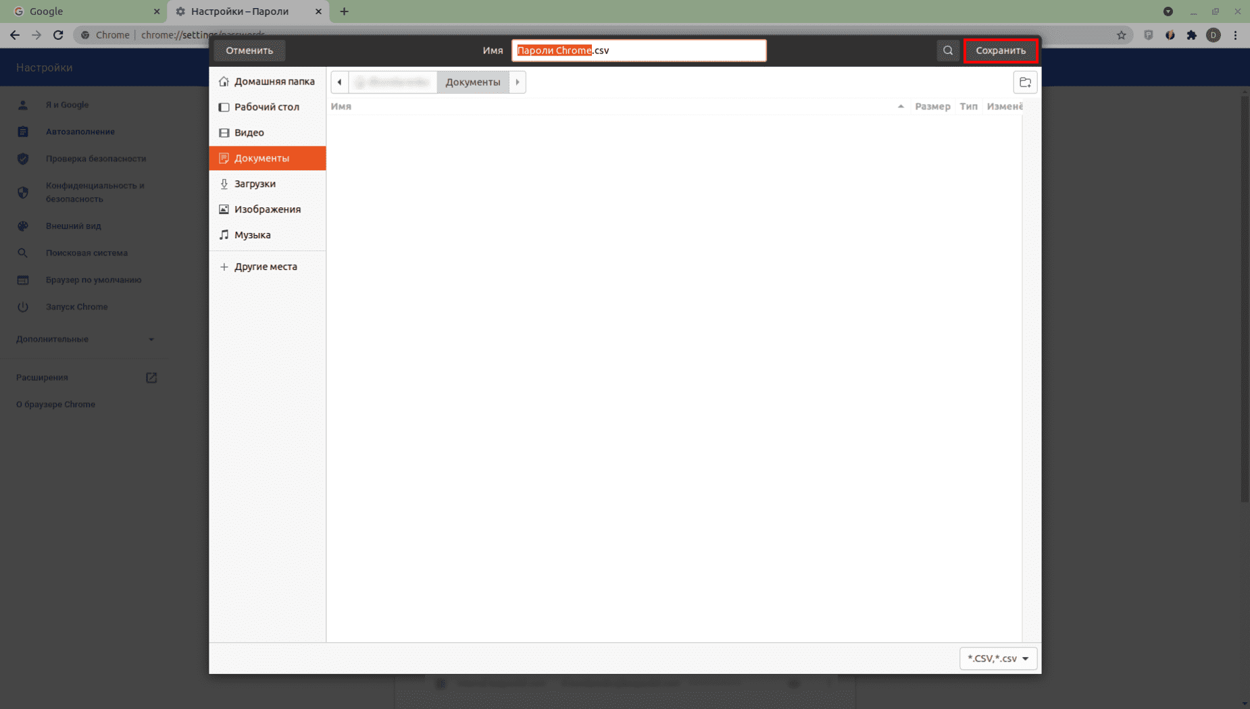This screenshot has width=1250, height=709.
Task: Click the path bar left arrow
Action: [x=339, y=82]
